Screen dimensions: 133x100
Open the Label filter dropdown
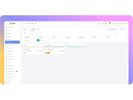111,37
